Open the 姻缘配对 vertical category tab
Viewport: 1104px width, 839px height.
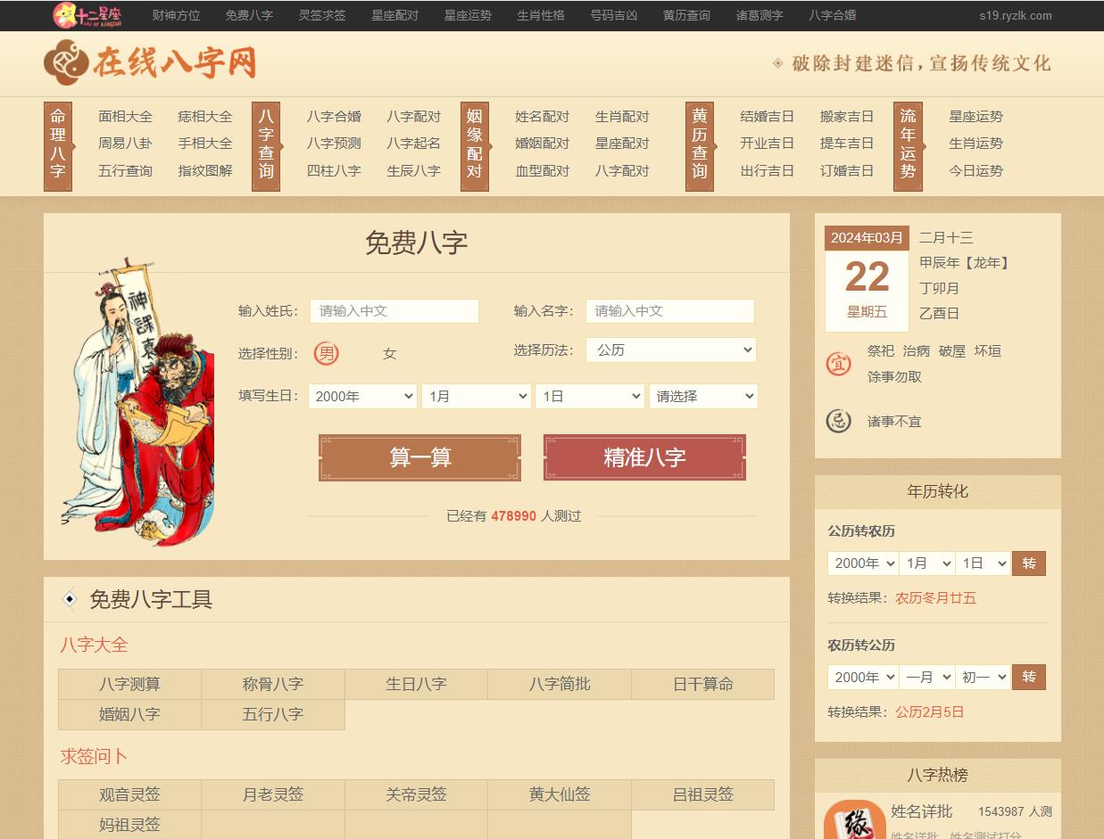[x=474, y=144]
